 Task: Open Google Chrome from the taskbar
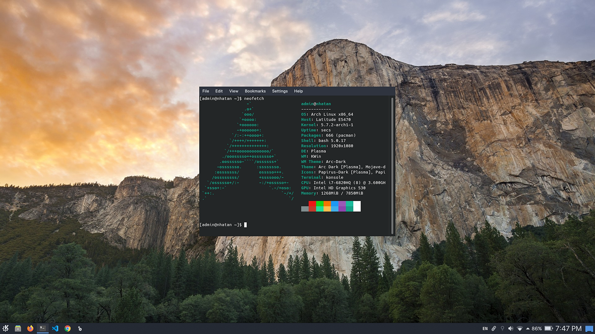[67, 328]
